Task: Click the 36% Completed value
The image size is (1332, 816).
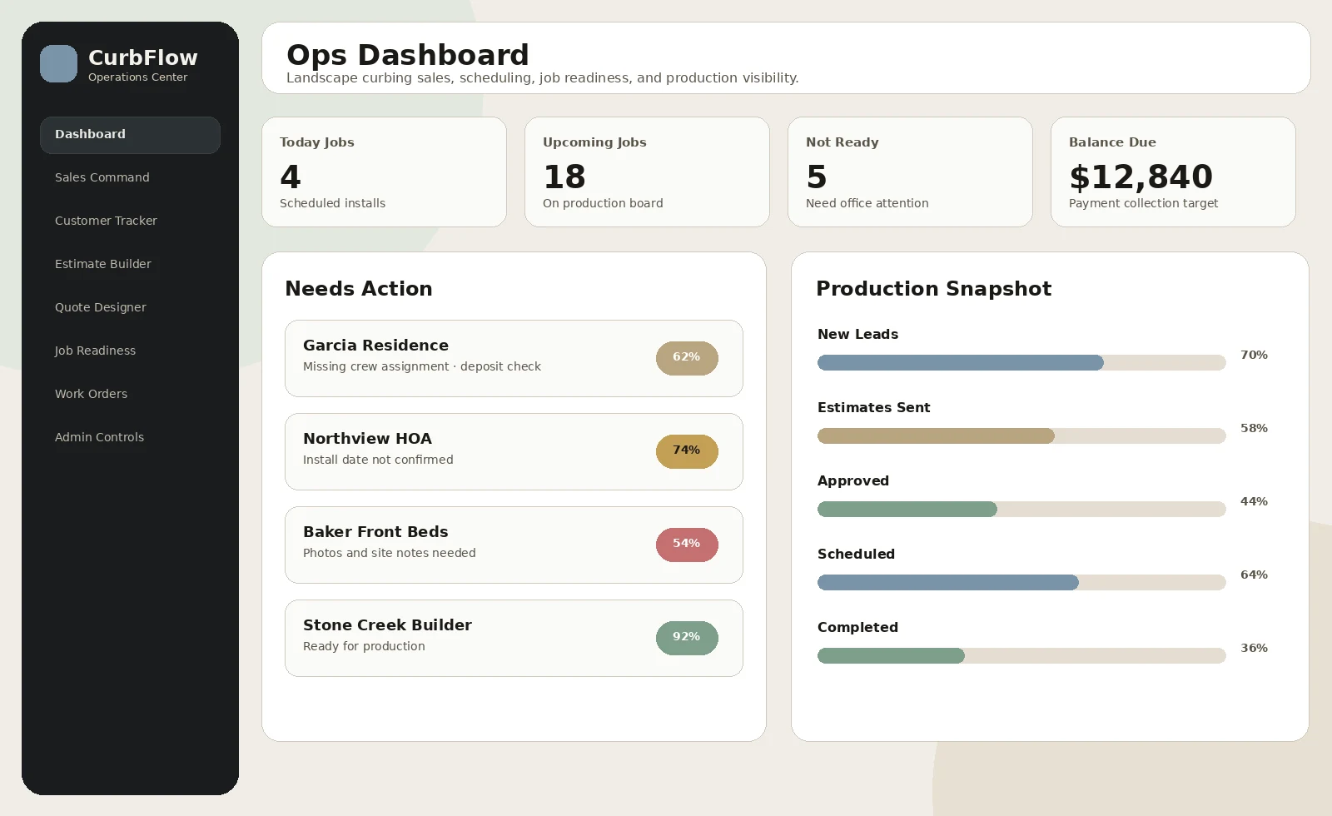Action: click(1254, 648)
